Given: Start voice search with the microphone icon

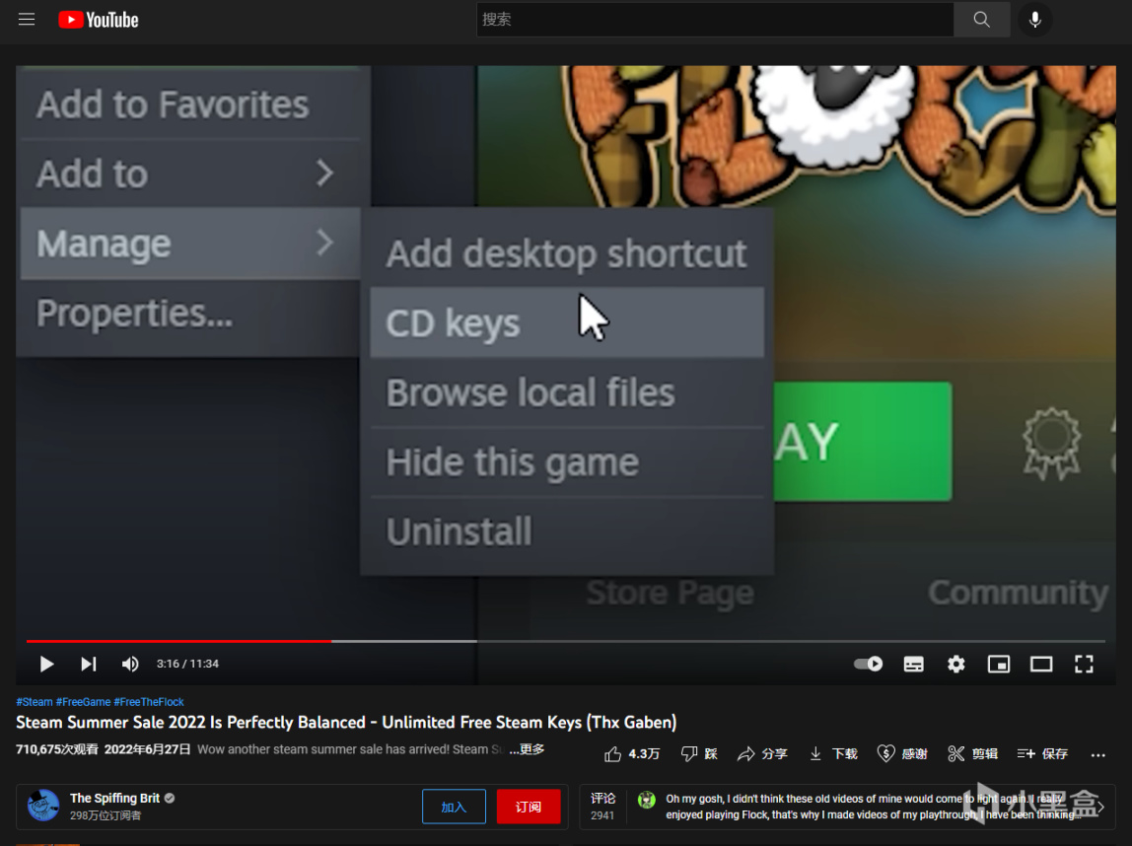Looking at the screenshot, I should tap(1034, 19).
